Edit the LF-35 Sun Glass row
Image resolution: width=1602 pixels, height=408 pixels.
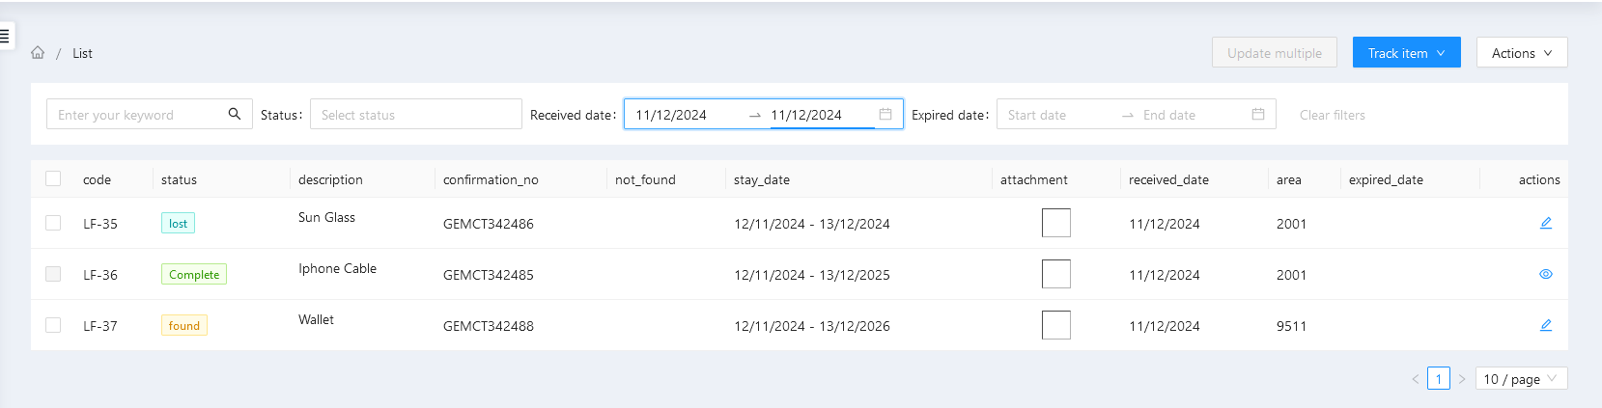(1545, 223)
